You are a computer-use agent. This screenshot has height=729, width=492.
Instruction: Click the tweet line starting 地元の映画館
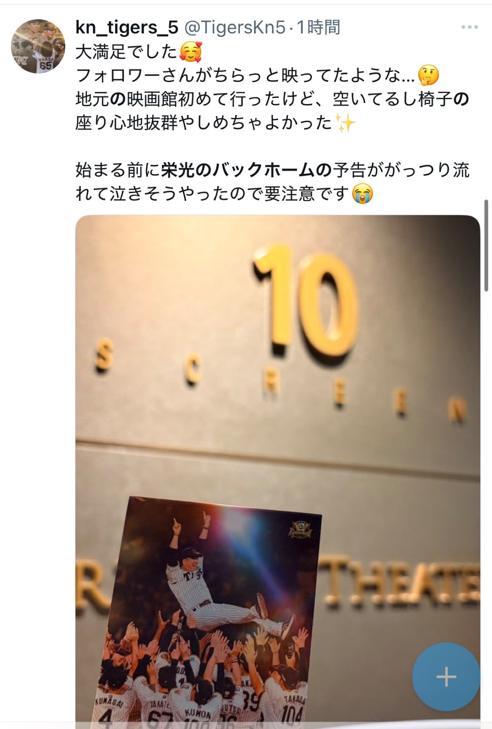click(272, 99)
